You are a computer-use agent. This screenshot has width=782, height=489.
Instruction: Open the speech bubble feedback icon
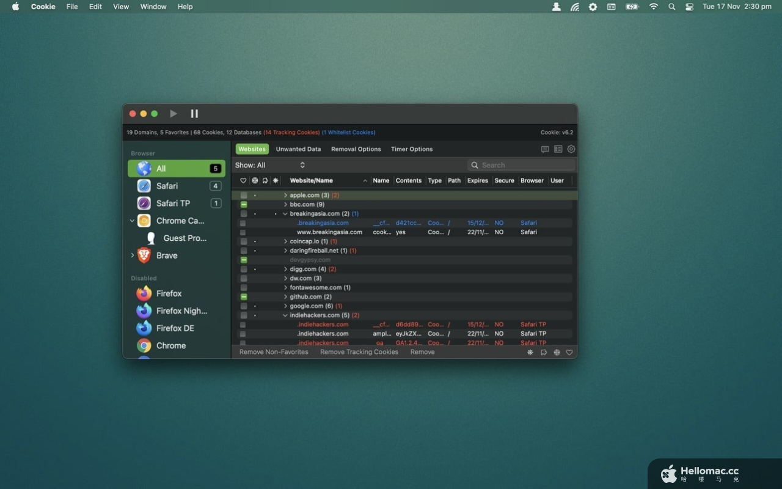point(545,149)
